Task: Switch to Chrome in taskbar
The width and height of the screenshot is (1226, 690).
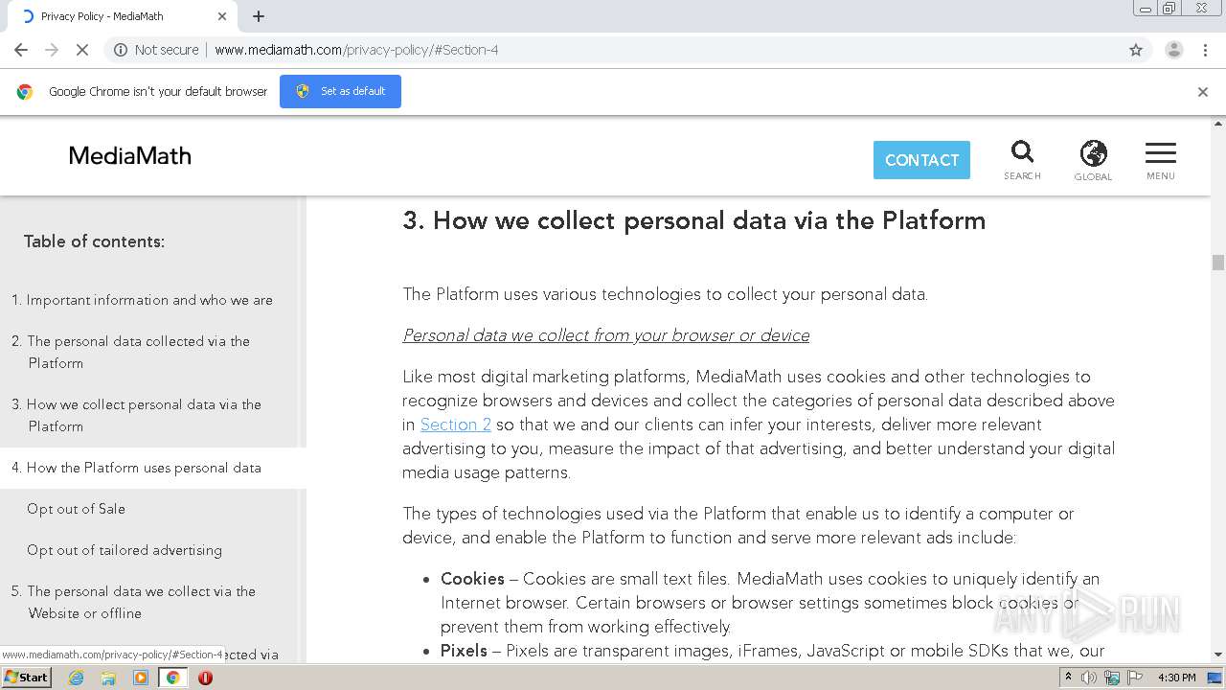Action: 173,678
